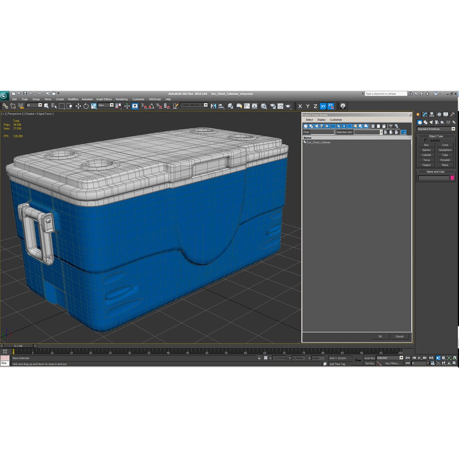Create a Teapot primitive
This screenshot has width=459, height=459.
pos(427,165)
